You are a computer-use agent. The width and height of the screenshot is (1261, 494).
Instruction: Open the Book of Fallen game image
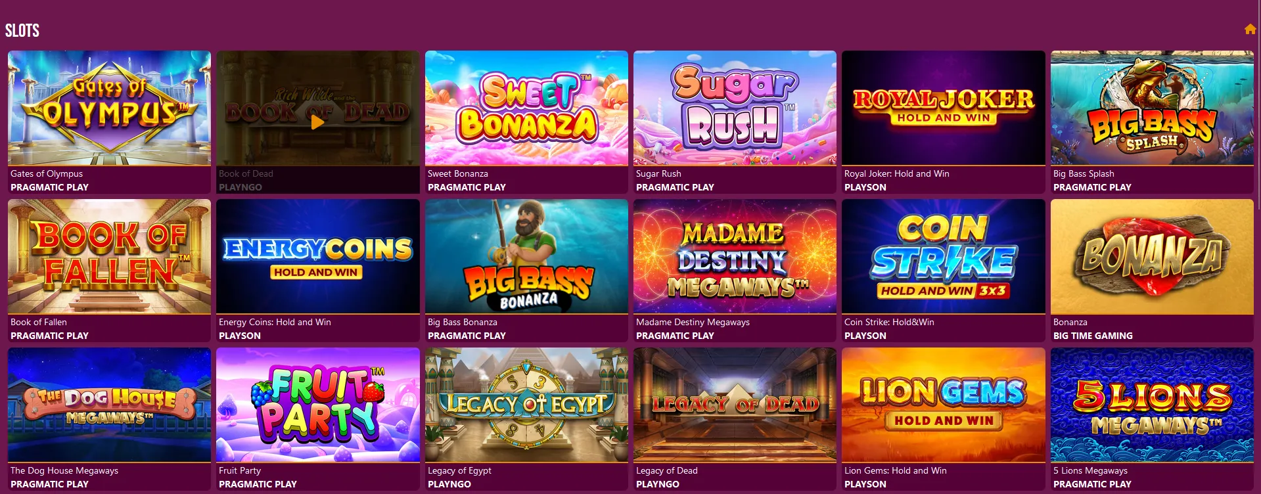coord(109,256)
